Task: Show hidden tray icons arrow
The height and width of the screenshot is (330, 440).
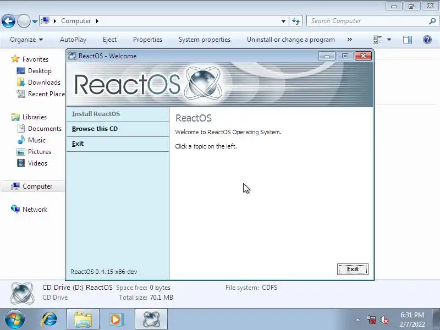Action: coord(358,320)
